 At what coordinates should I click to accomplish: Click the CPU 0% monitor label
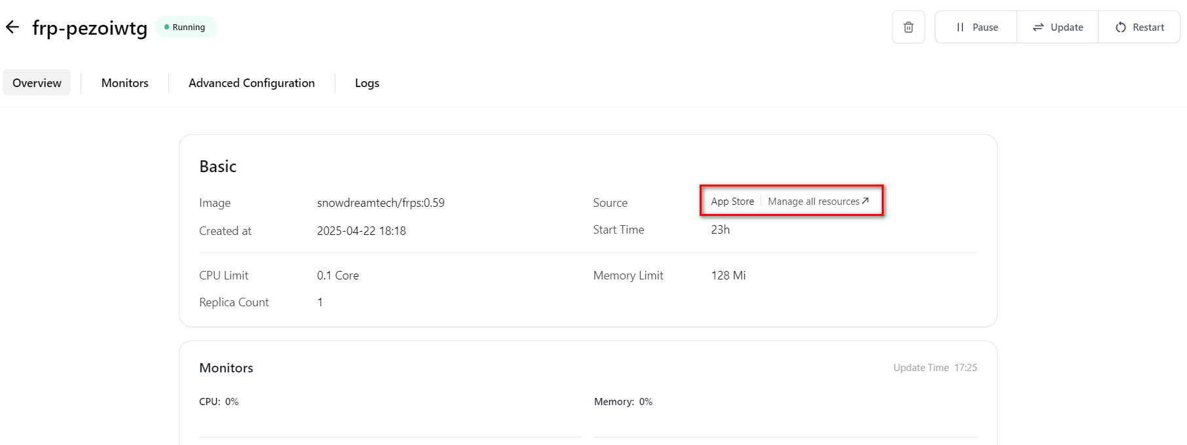pyautogui.click(x=219, y=402)
